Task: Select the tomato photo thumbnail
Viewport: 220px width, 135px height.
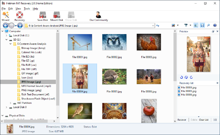Action: pos(149,111)
